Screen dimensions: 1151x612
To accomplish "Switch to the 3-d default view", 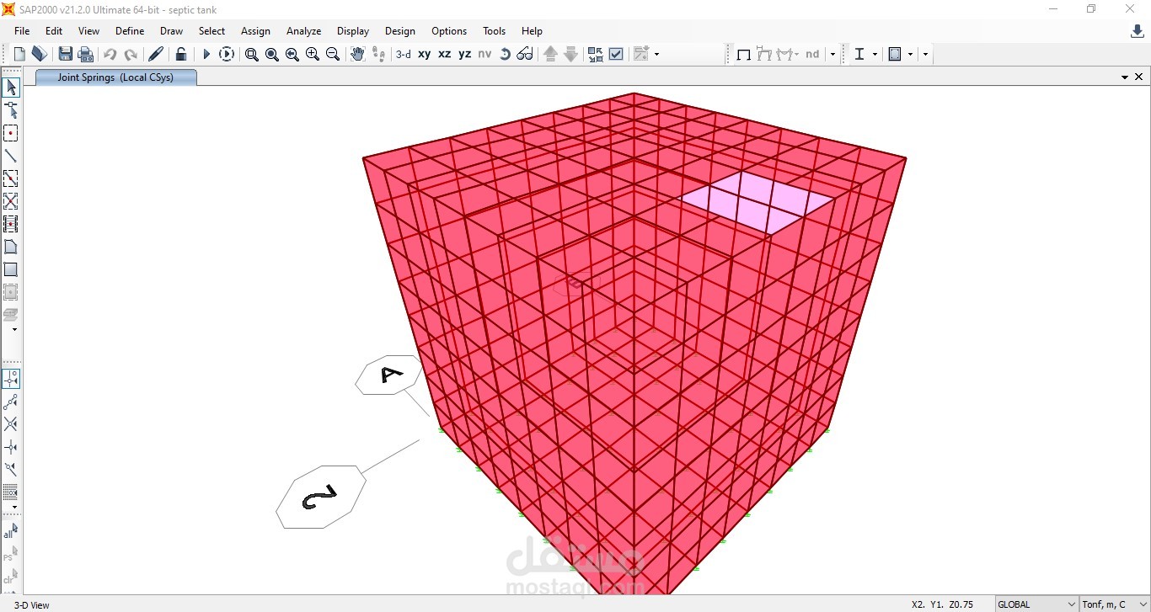I will point(404,54).
